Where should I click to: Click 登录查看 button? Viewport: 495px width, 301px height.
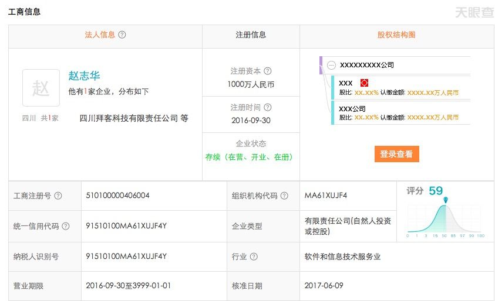point(396,154)
